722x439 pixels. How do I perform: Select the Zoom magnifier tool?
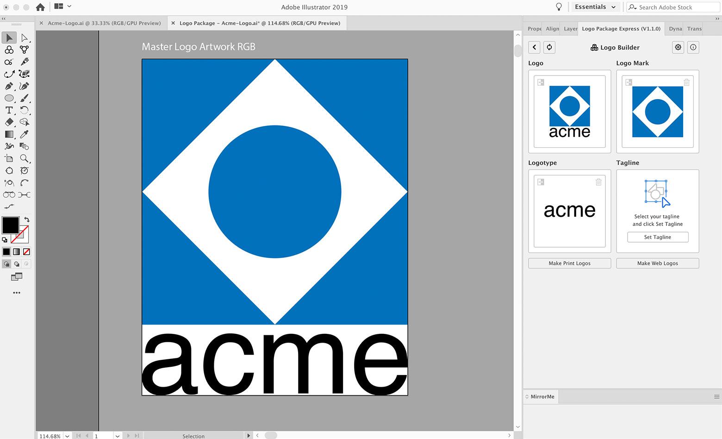tap(25, 158)
